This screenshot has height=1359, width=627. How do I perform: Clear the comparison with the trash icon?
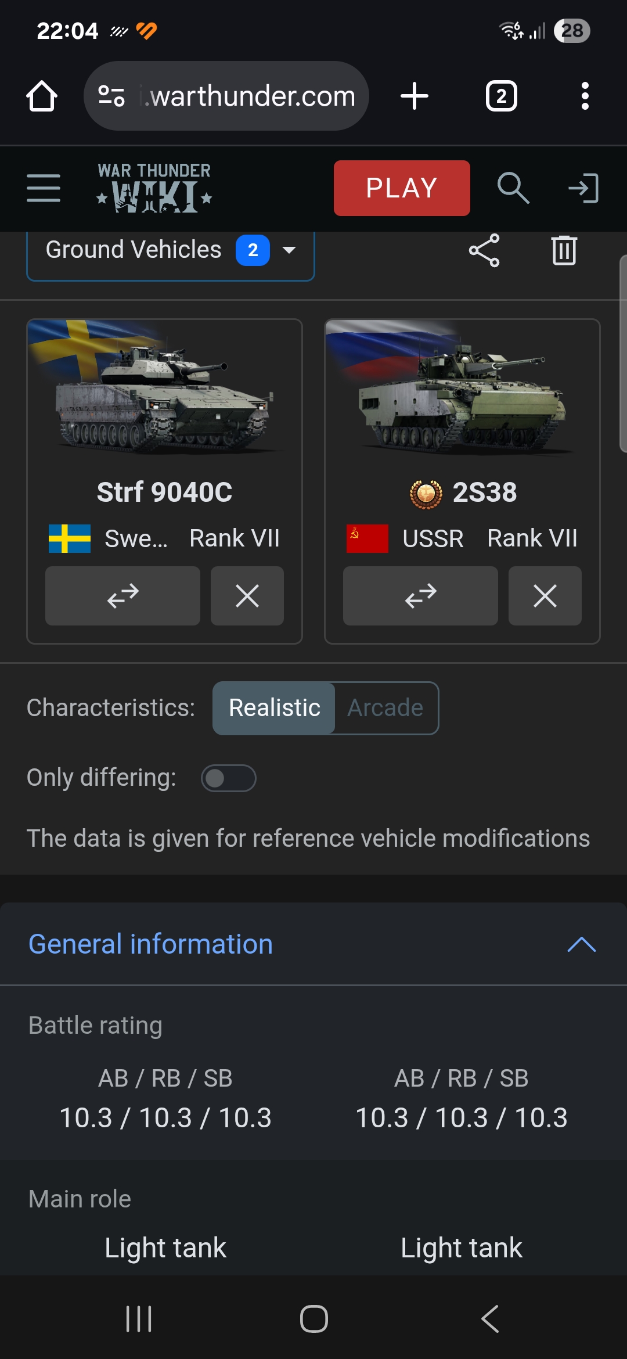562,250
